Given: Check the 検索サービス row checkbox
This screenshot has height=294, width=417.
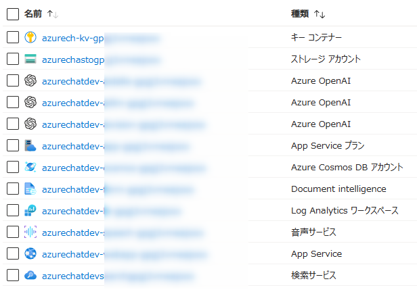Looking at the screenshot, I should point(13,275).
